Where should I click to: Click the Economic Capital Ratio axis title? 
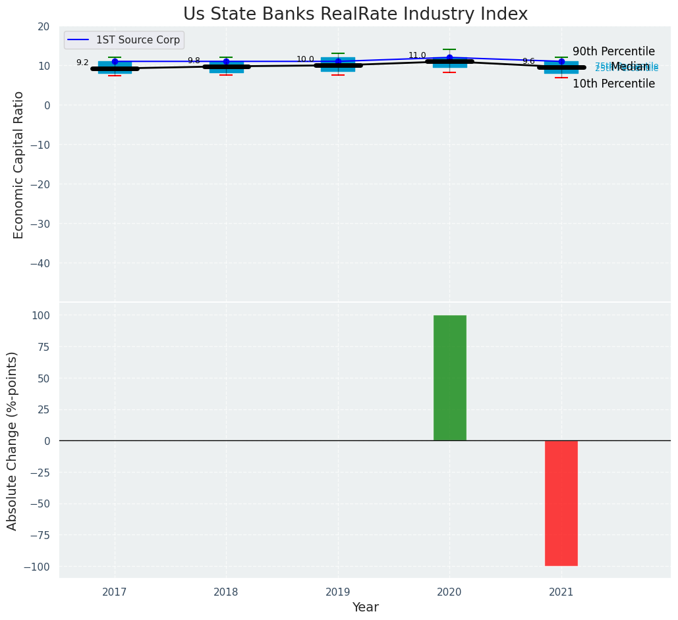[x=18, y=165]
